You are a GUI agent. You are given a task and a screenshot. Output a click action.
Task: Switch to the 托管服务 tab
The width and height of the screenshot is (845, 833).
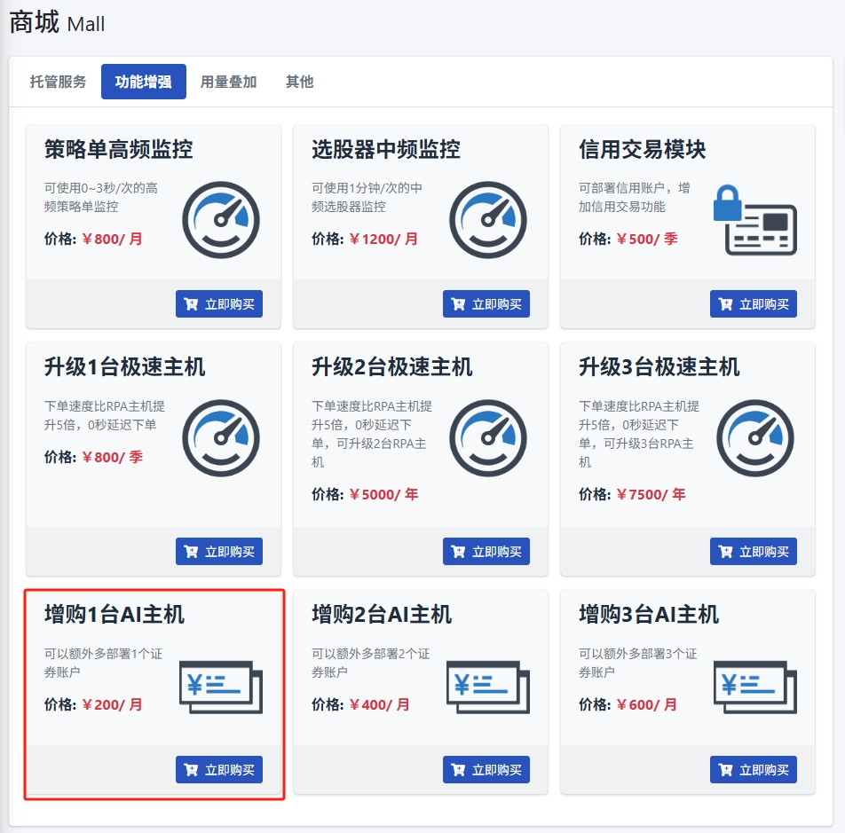pyautogui.click(x=59, y=82)
